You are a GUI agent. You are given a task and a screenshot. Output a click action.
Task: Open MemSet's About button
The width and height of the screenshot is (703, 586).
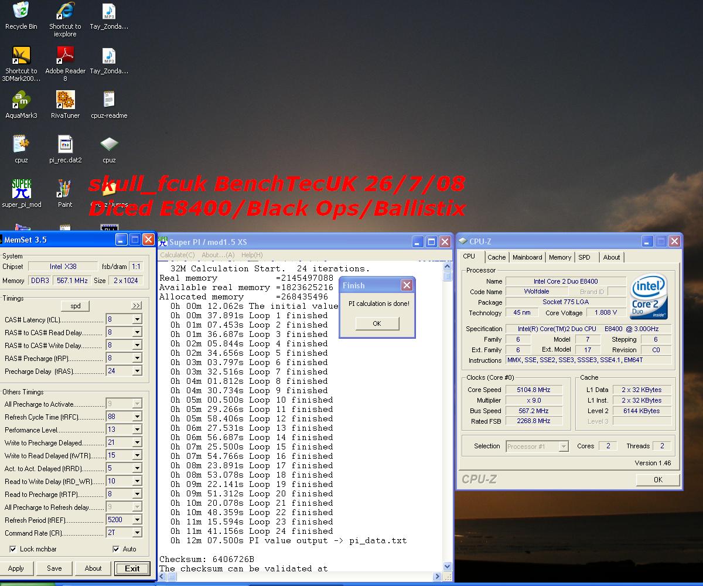coord(93,568)
